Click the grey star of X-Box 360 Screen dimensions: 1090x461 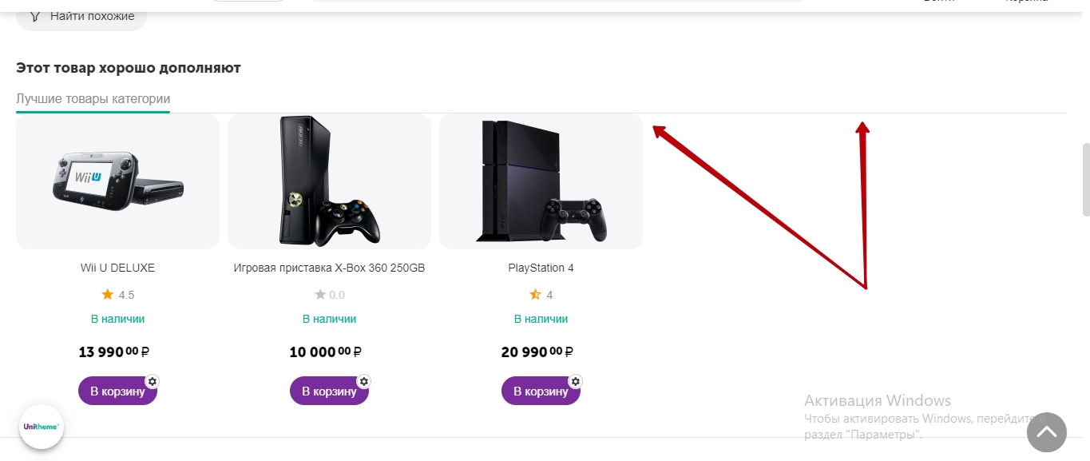(x=320, y=295)
